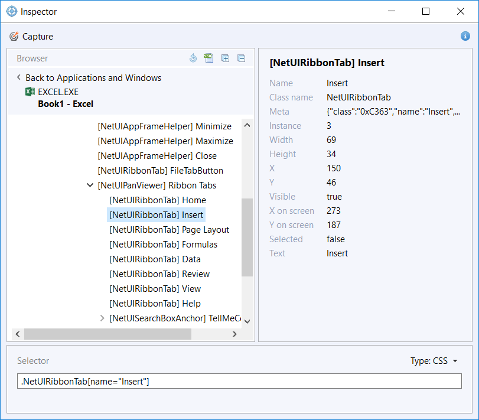Click the Capture target icon

coord(14,37)
